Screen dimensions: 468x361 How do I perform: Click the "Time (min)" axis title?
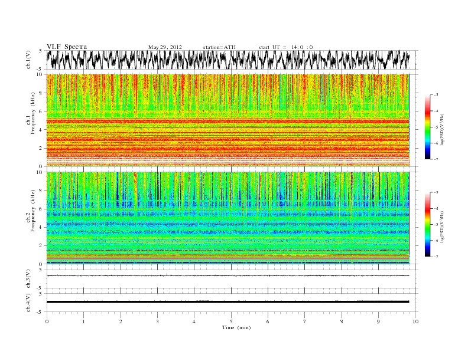point(236,327)
